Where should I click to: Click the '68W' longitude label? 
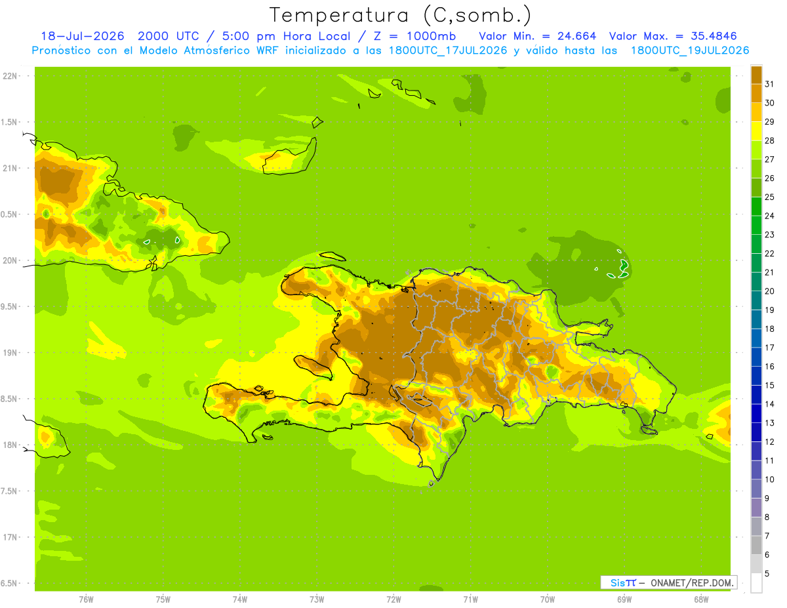tap(701, 599)
